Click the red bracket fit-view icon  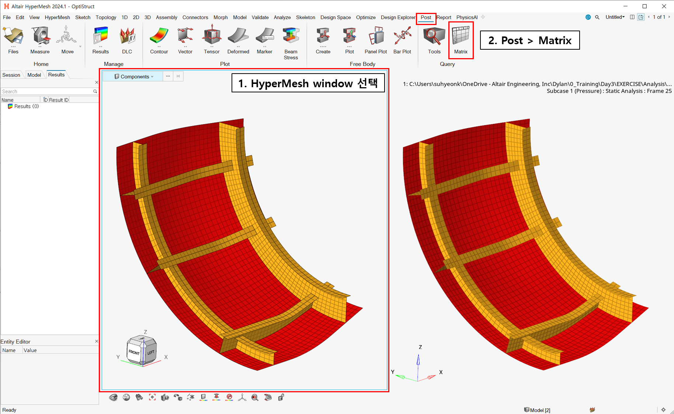(152, 397)
